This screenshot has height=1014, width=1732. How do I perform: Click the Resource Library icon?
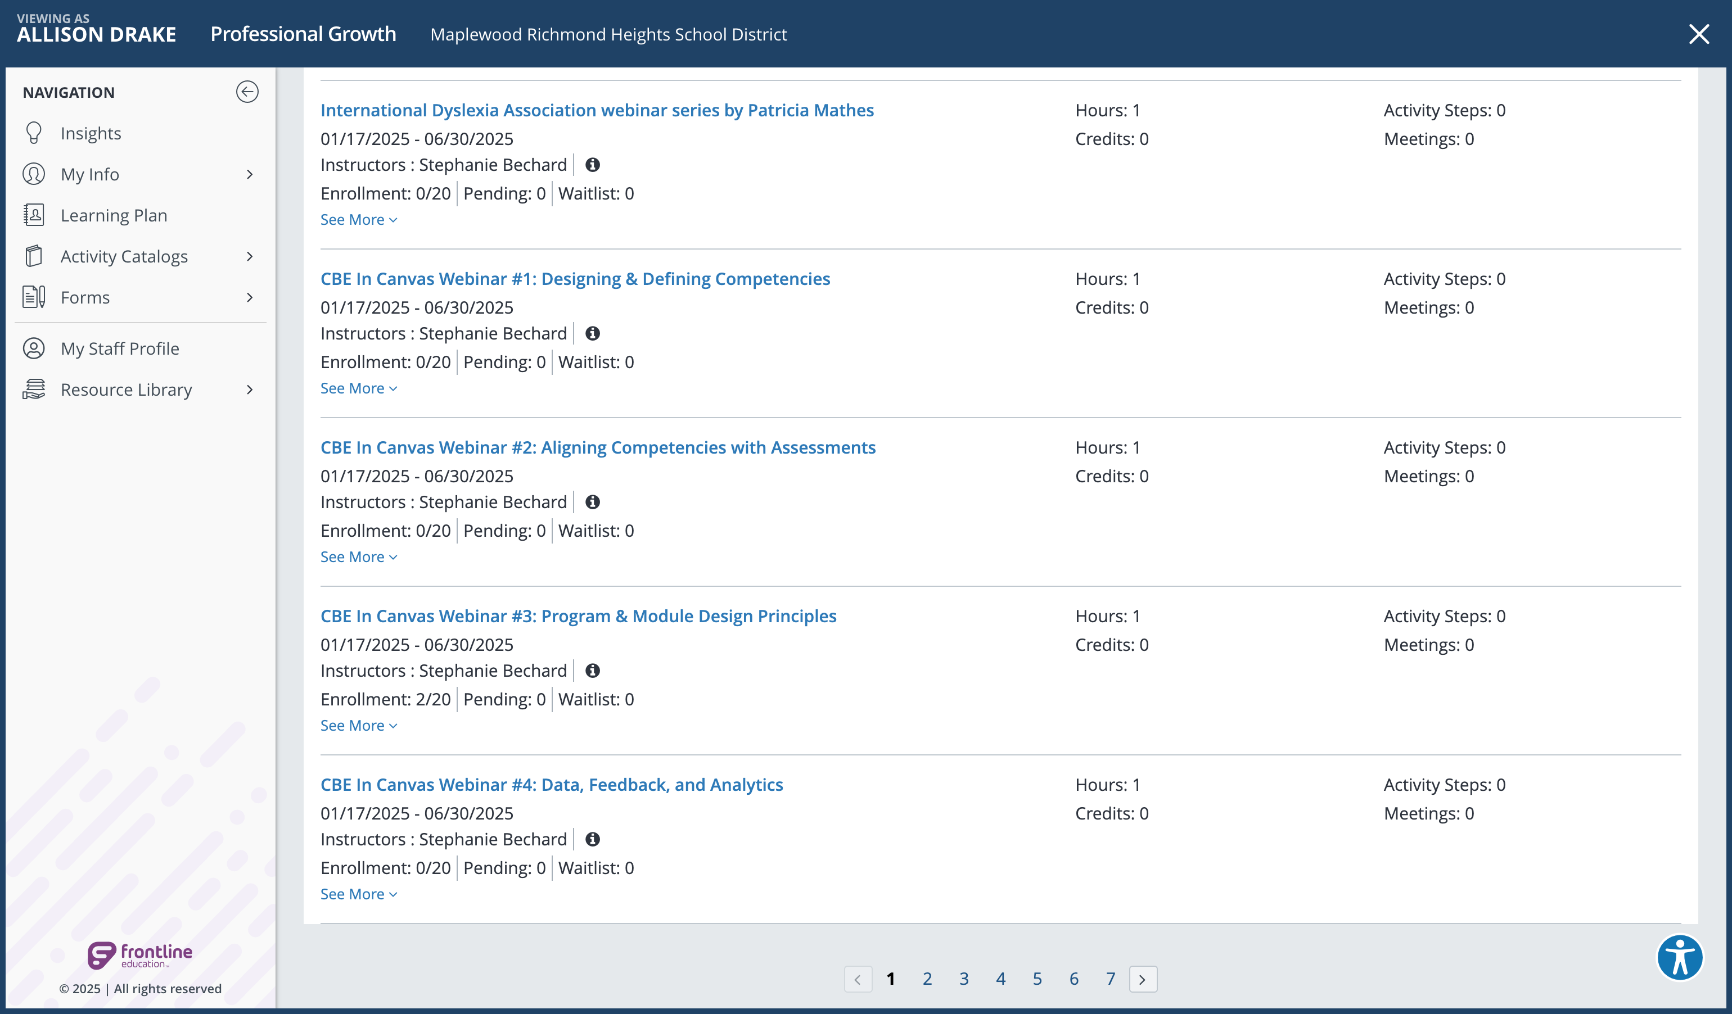pyautogui.click(x=34, y=389)
